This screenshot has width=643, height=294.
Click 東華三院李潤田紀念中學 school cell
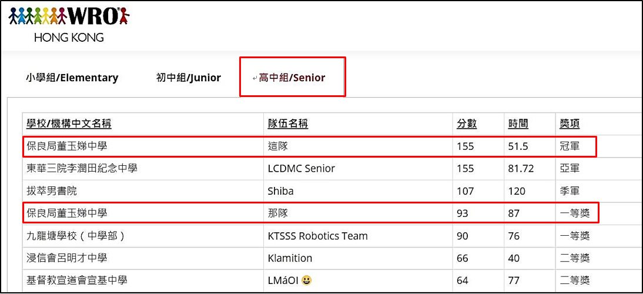point(143,168)
